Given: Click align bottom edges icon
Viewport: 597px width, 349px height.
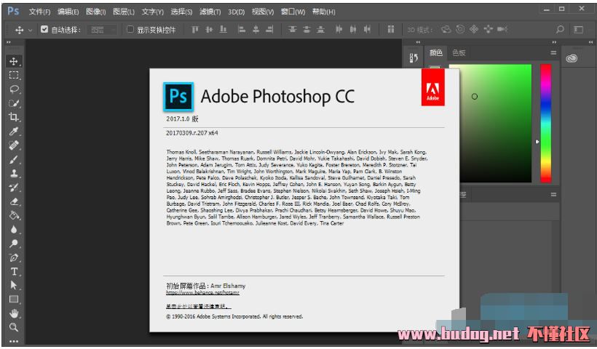Looking at the screenshot, I should click(x=223, y=29).
